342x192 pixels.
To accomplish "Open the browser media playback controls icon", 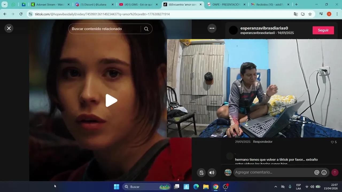I will (321, 14).
